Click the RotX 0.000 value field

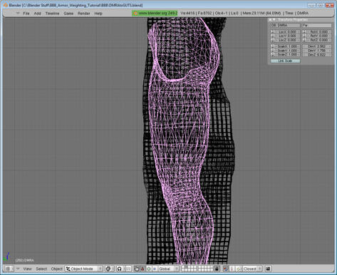[319, 32]
